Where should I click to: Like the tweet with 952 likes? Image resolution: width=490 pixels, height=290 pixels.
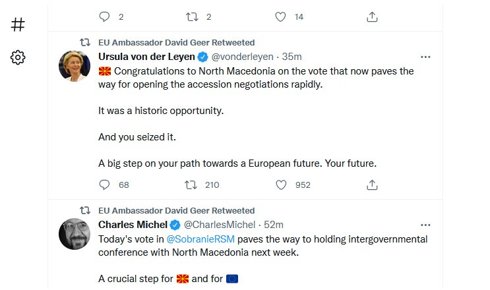tap(281, 185)
